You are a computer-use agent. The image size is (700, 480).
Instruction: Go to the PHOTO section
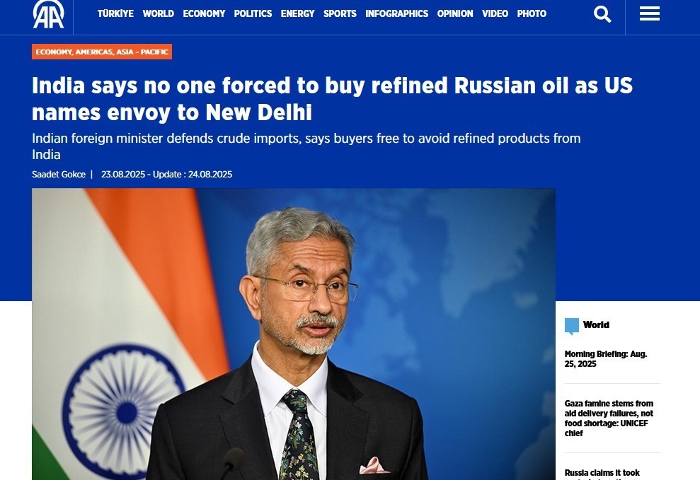click(x=532, y=14)
